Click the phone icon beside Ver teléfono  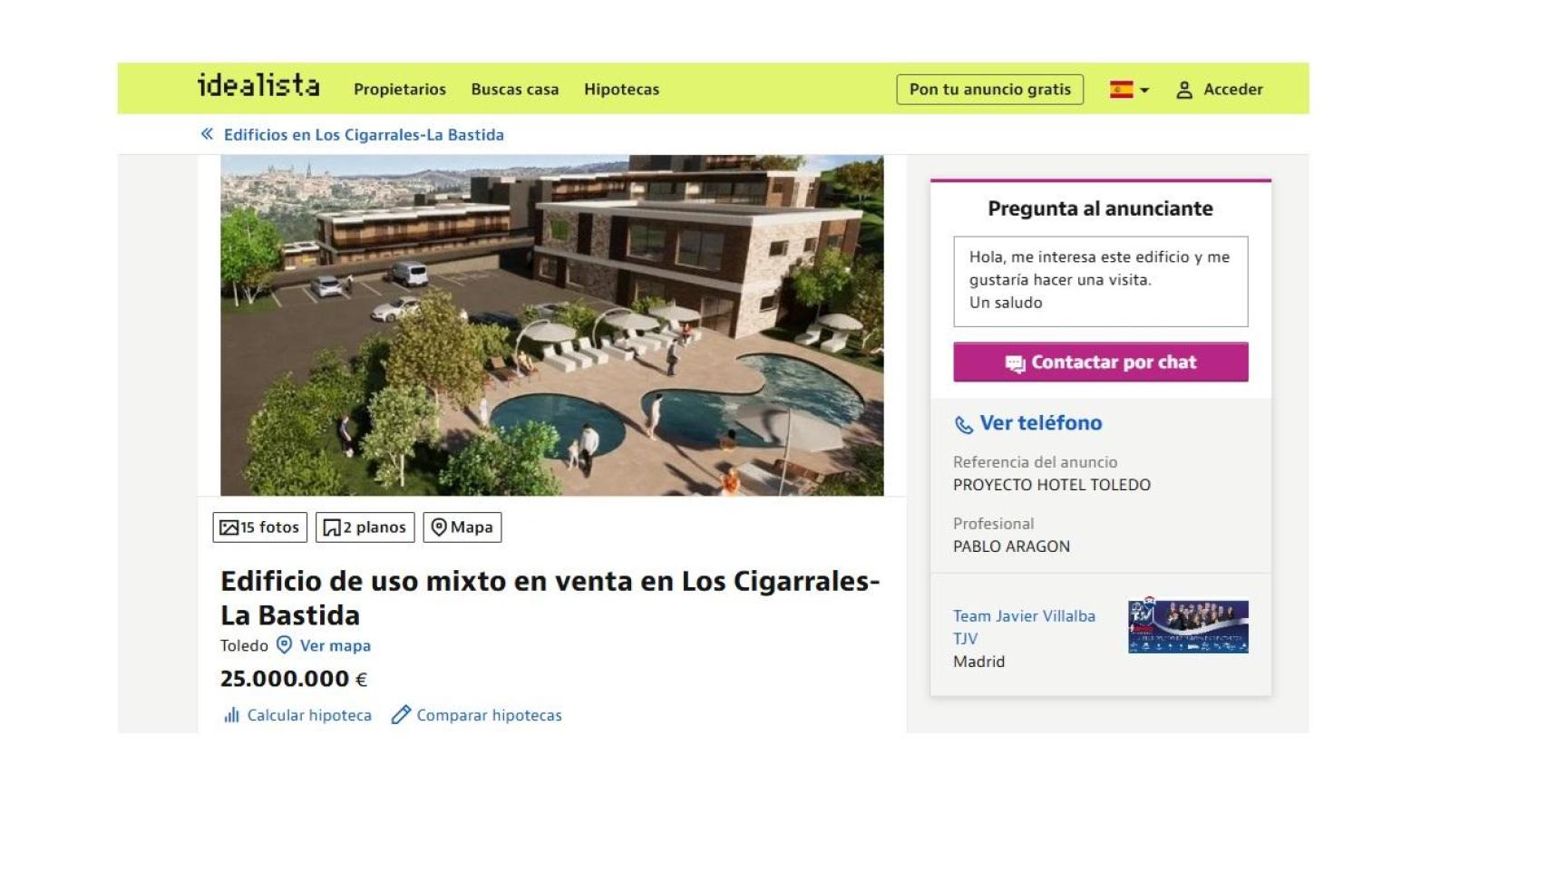click(962, 422)
